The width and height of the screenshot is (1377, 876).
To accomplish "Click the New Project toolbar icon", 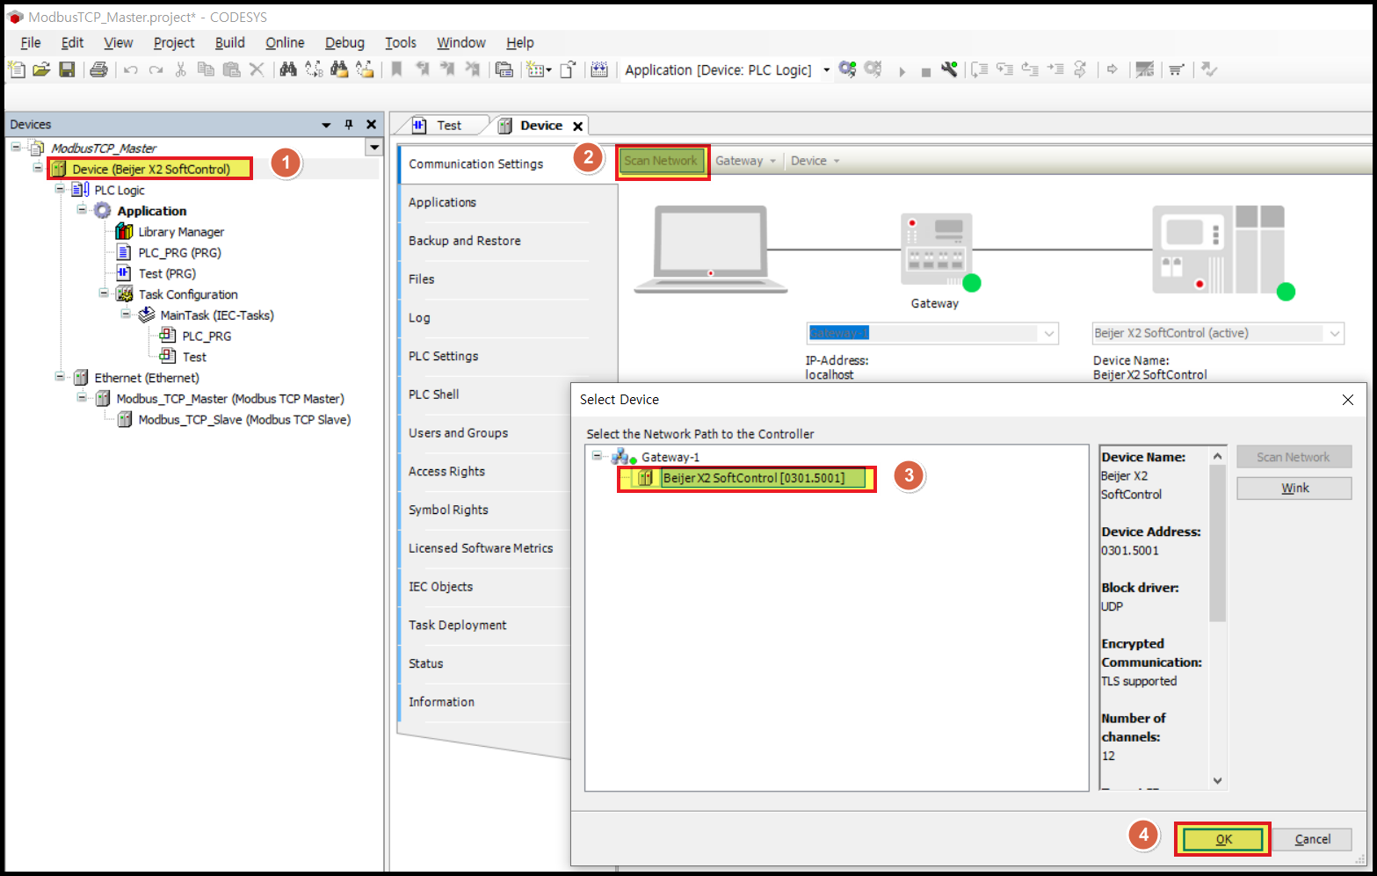I will click(x=16, y=69).
